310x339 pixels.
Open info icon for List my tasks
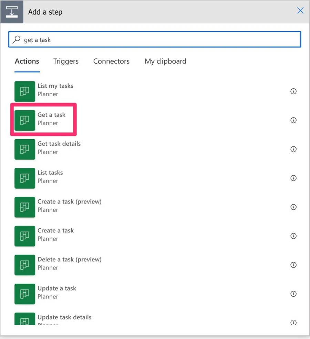click(293, 91)
